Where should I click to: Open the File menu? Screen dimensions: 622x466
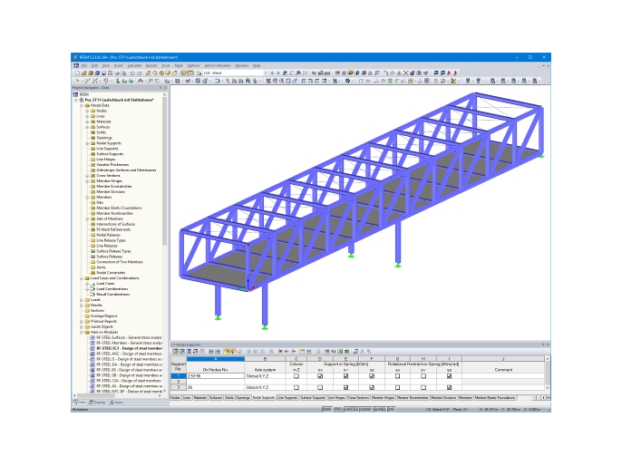tap(84, 65)
